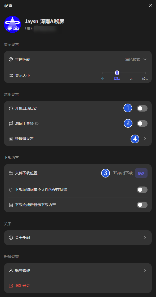Expand the 快捷键设置 entry
The height and width of the screenshot is (297, 156).
145,139
